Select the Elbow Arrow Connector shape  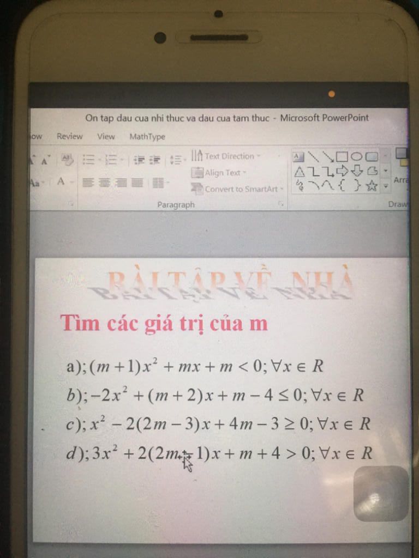click(x=328, y=172)
